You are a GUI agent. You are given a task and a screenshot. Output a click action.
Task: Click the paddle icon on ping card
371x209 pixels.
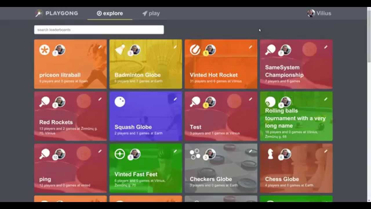pyautogui.click(x=45, y=154)
